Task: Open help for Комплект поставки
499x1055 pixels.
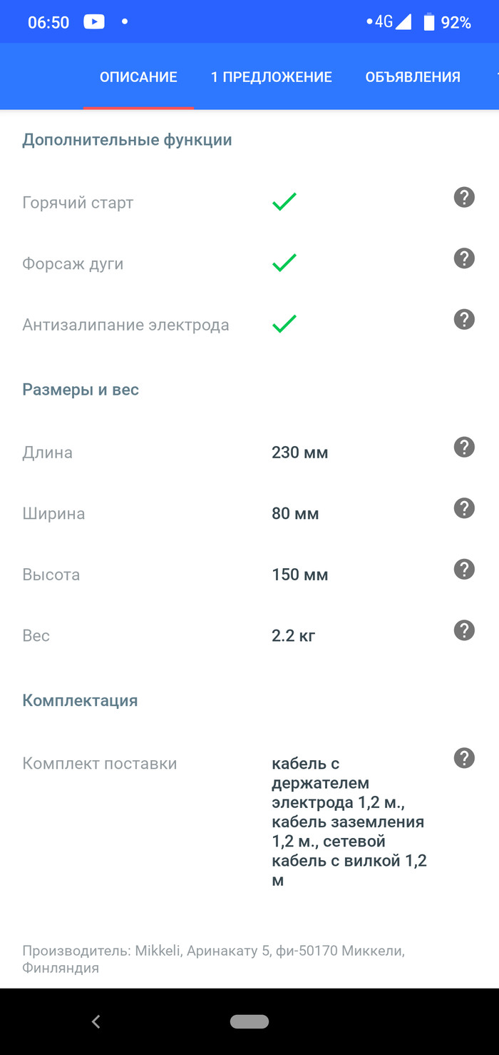Action: pos(464,758)
